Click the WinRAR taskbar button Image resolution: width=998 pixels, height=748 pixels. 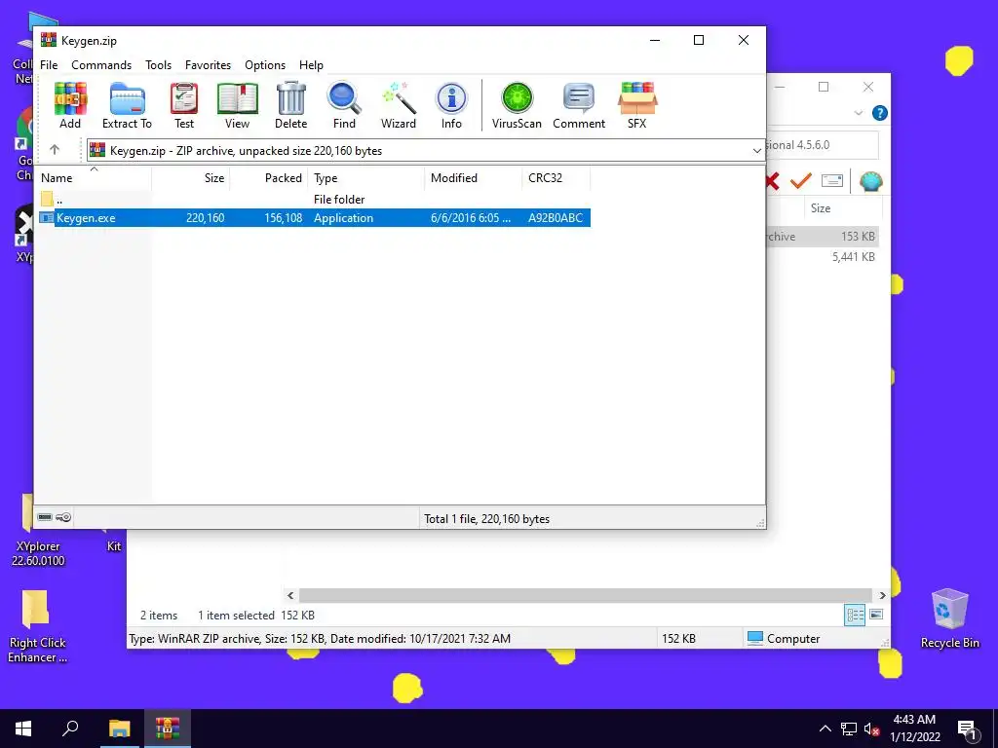click(168, 729)
